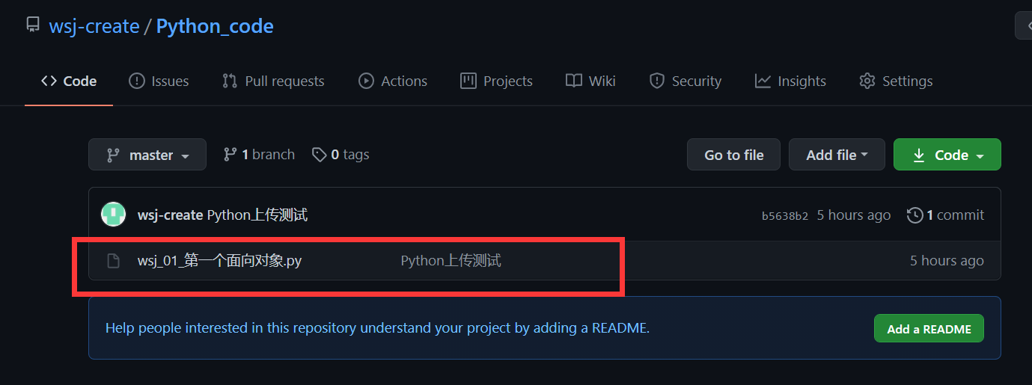1032x385 pixels.
Task: Click the tags label icon
Action: click(x=320, y=155)
